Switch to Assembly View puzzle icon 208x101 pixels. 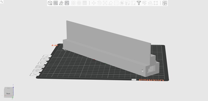[x=165, y=3]
